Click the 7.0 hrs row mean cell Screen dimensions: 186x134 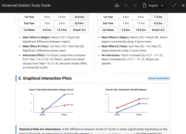(x=158, y=17)
